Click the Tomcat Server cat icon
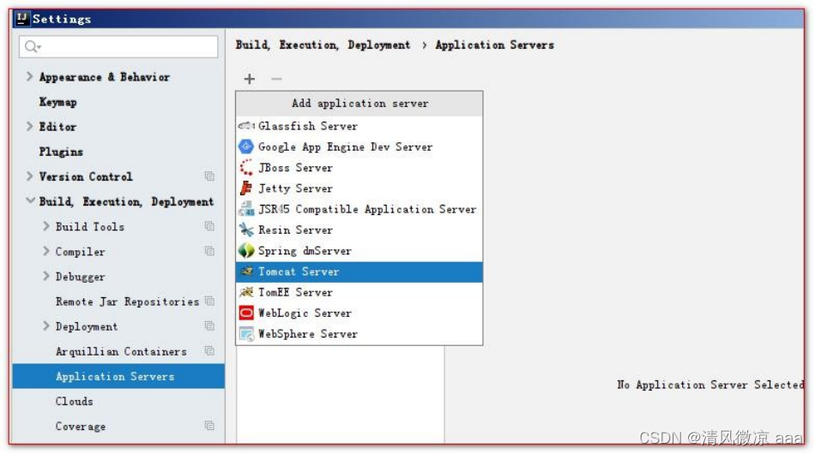The image size is (815, 454). click(x=247, y=272)
